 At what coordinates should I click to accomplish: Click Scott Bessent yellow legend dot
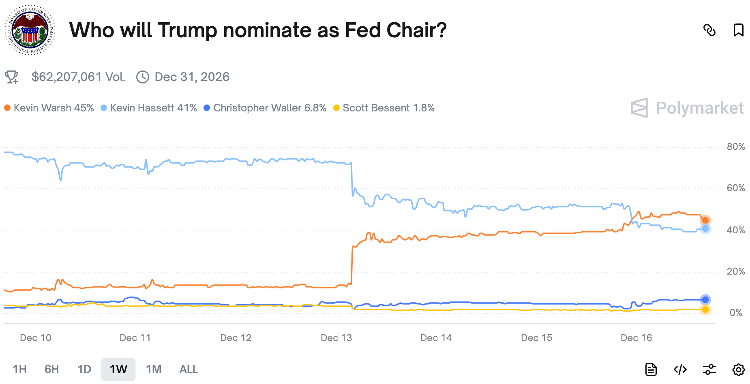(x=336, y=108)
